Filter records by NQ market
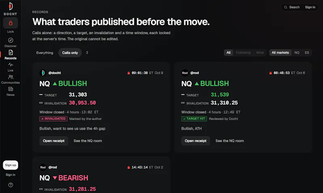This screenshot has width=323, height=193. pyautogui.click(x=297, y=53)
